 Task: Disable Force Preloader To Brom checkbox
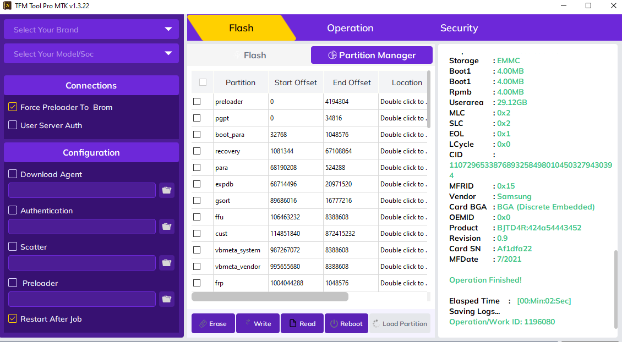pos(13,107)
